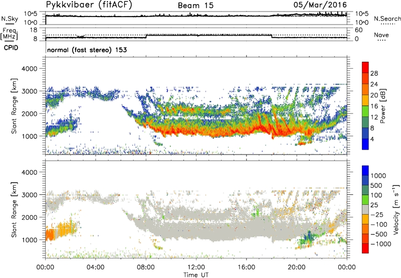Viewport: 401px width, 278px height.
Task: Click the '16' Power colorbar label
Action: click(374, 106)
